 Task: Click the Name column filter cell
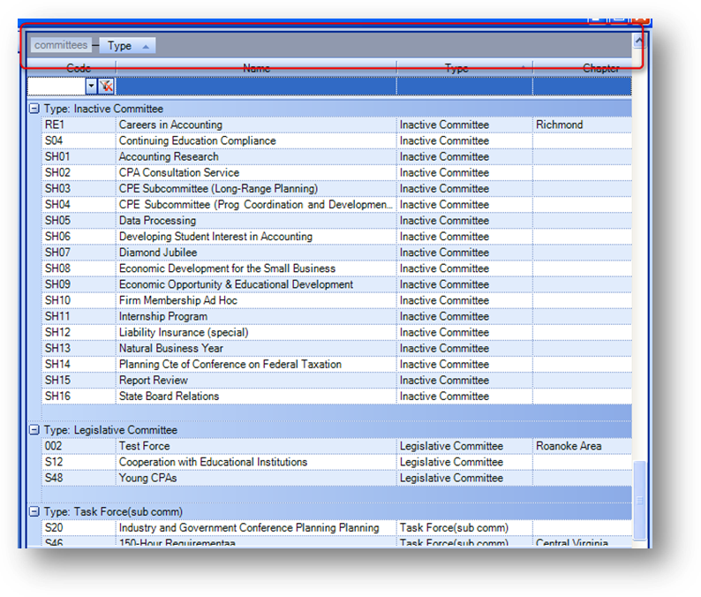pos(256,86)
